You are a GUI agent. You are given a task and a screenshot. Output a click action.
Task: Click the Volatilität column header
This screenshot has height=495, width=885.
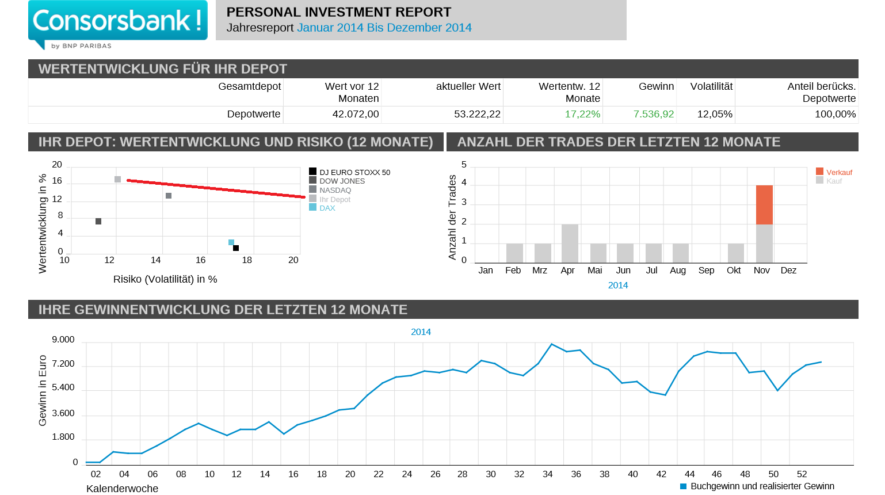click(711, 86)
